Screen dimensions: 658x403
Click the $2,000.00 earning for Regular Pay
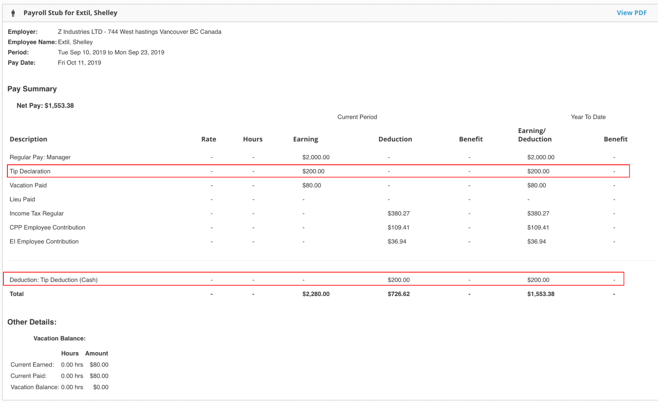click(316, 157)
